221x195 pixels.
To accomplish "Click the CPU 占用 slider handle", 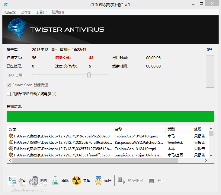I will [89, 75].
